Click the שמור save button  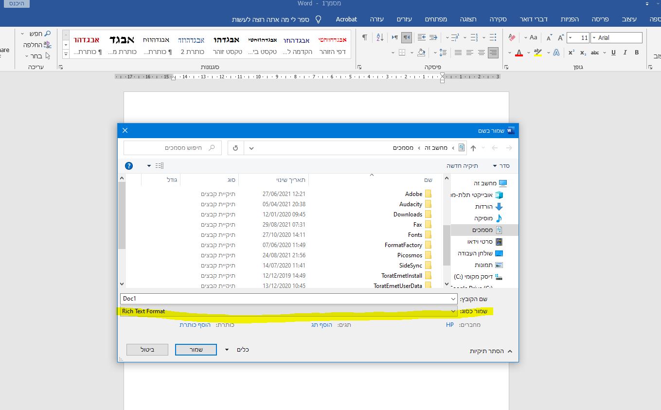pos(196,350)
